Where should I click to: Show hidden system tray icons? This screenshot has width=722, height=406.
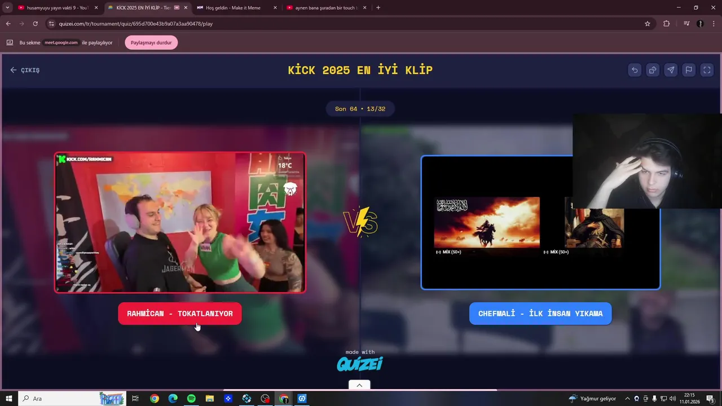(627, 399)
